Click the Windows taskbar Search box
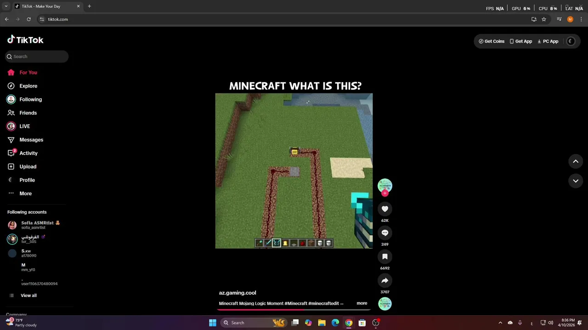The image size is (588, 330). (253, 323)
